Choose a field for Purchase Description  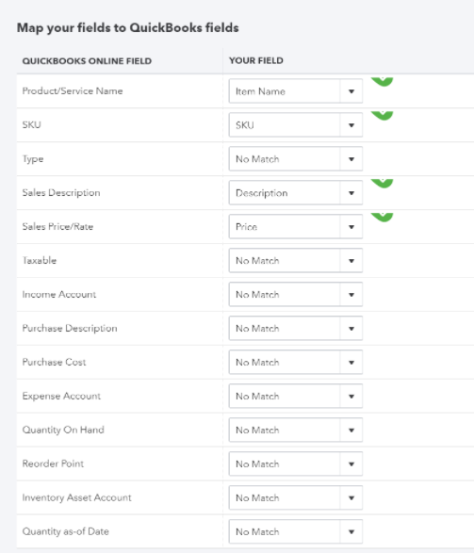296,329
